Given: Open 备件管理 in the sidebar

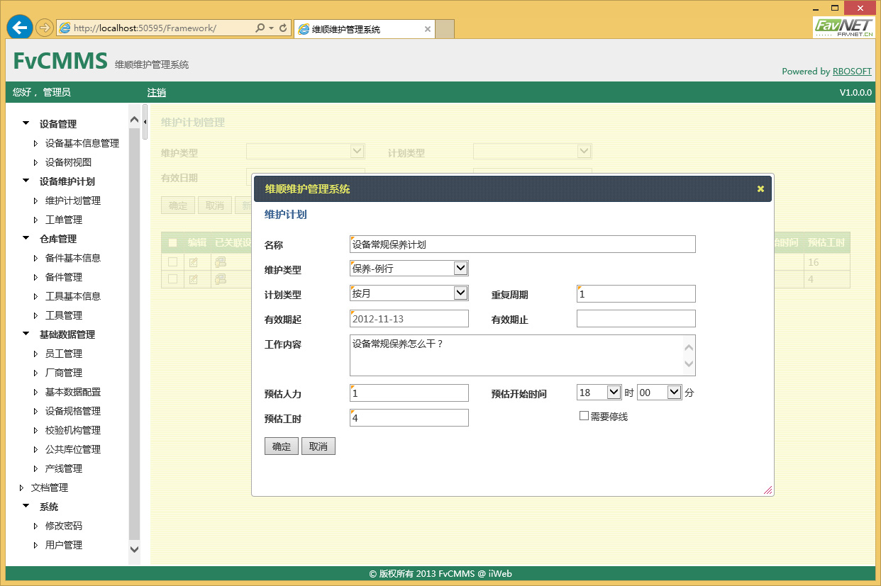Looking at the screenshot, I should pyautogui.click(x=64, y=277).
